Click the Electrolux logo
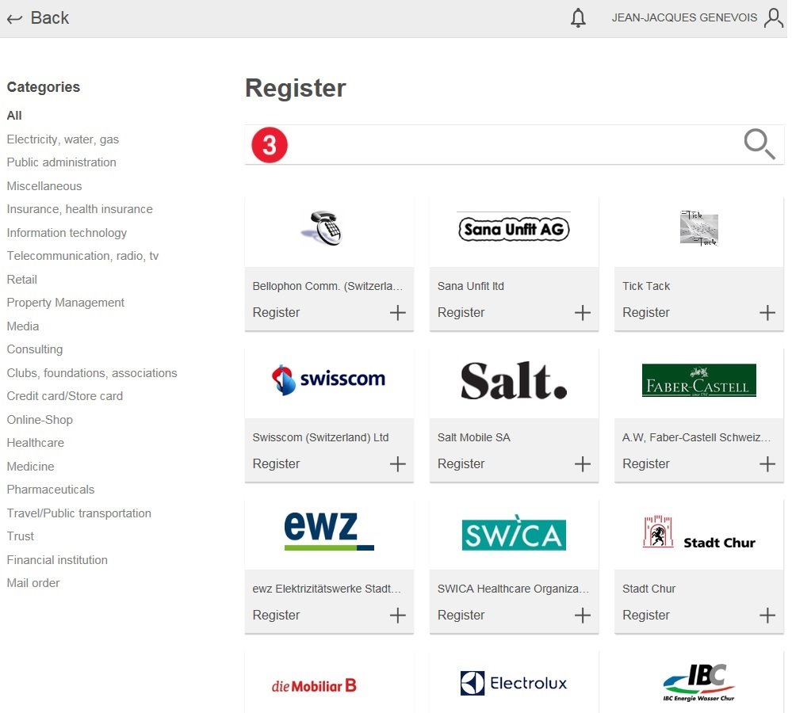The height and width of the screenshot is (713, 792). pyautogui.click(x=514, y=683)
